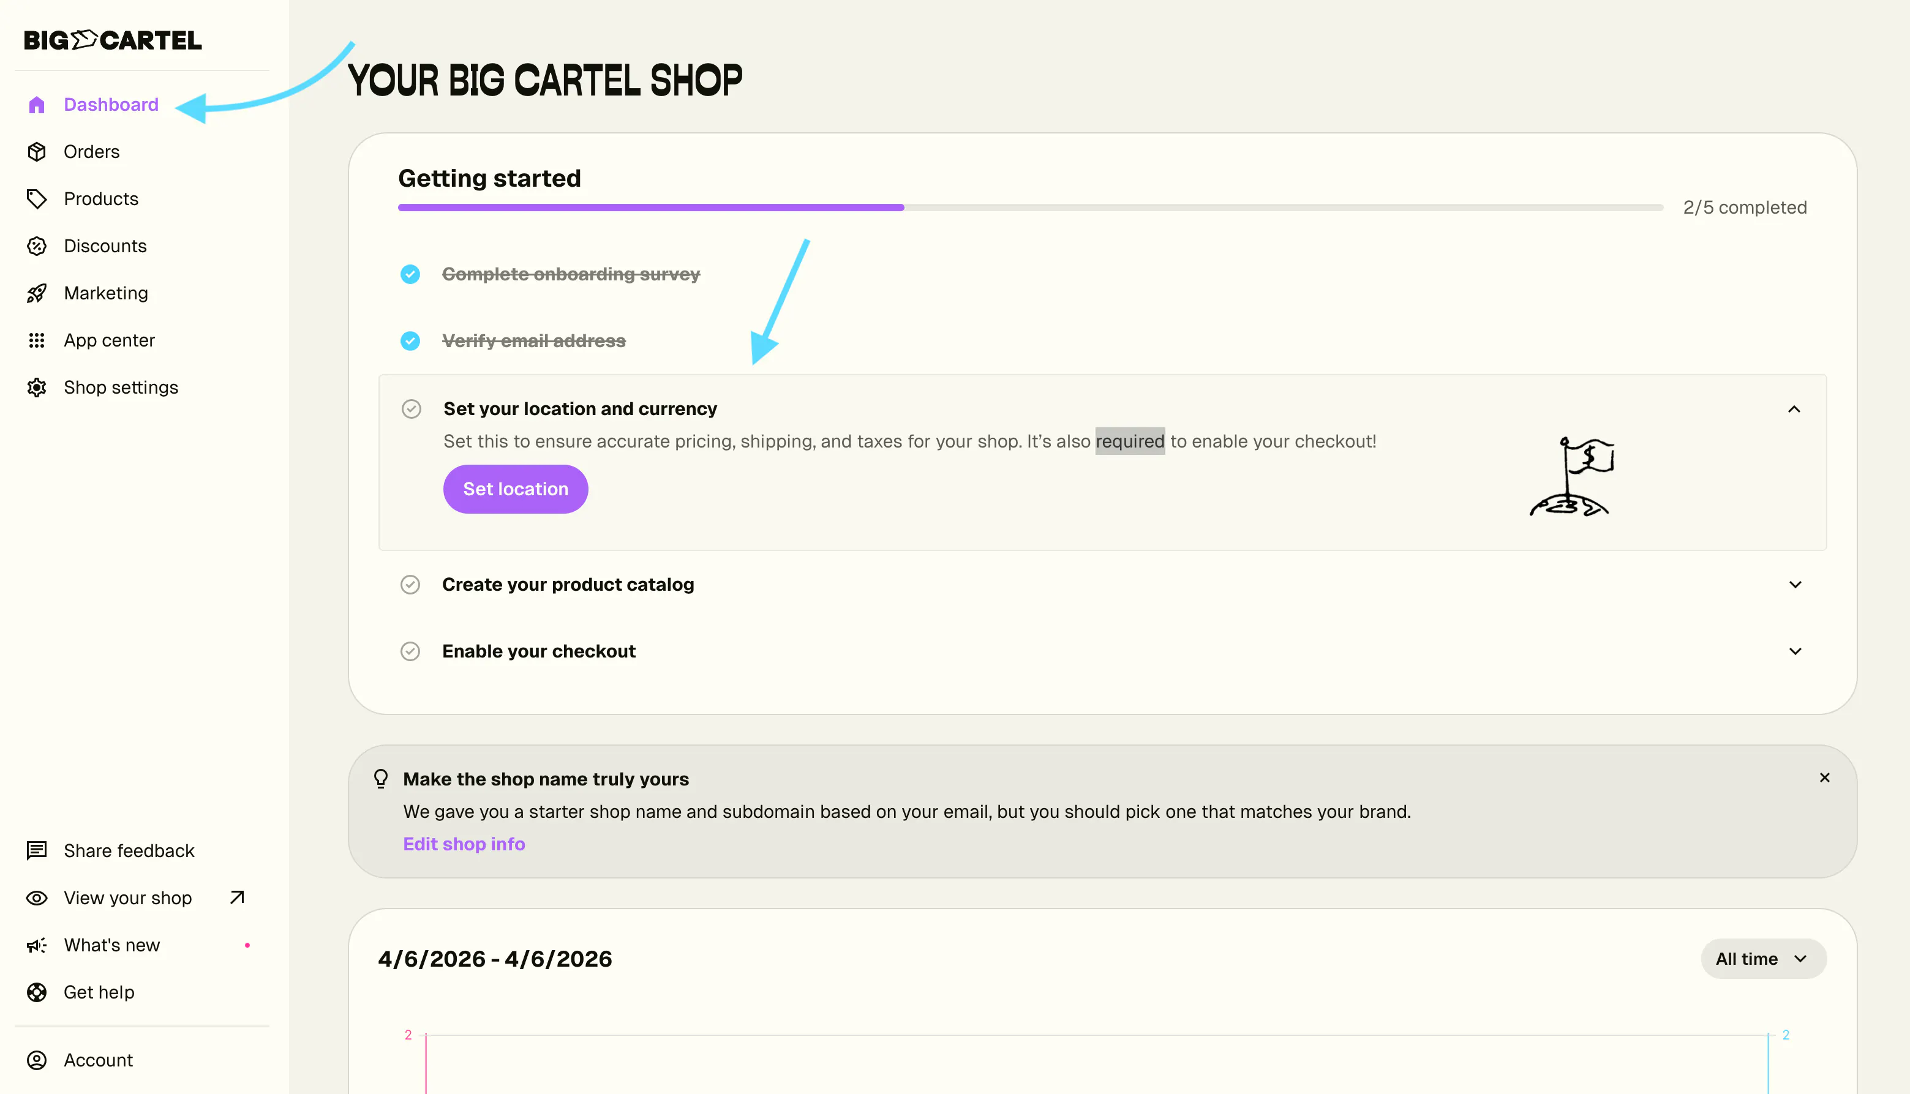Click the Big Cartel logo
This screenshot has height=1094, width=1910.
pos(113,40)
